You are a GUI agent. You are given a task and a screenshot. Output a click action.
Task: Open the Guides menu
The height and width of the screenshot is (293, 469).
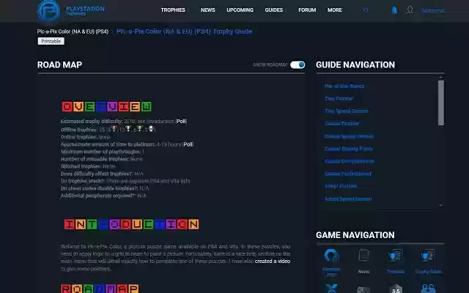coord(273,10)
